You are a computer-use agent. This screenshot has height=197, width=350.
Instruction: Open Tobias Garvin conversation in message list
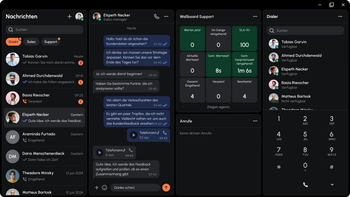tap(44, 59)
